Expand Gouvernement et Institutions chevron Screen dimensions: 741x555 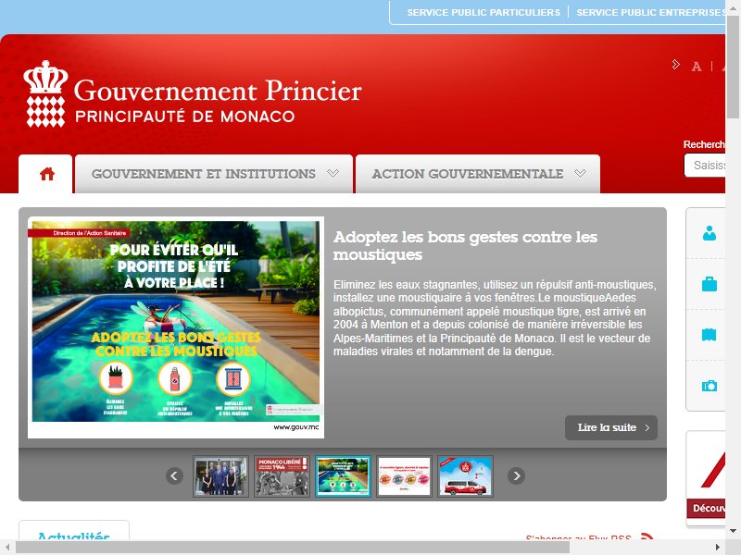point(333,173)
